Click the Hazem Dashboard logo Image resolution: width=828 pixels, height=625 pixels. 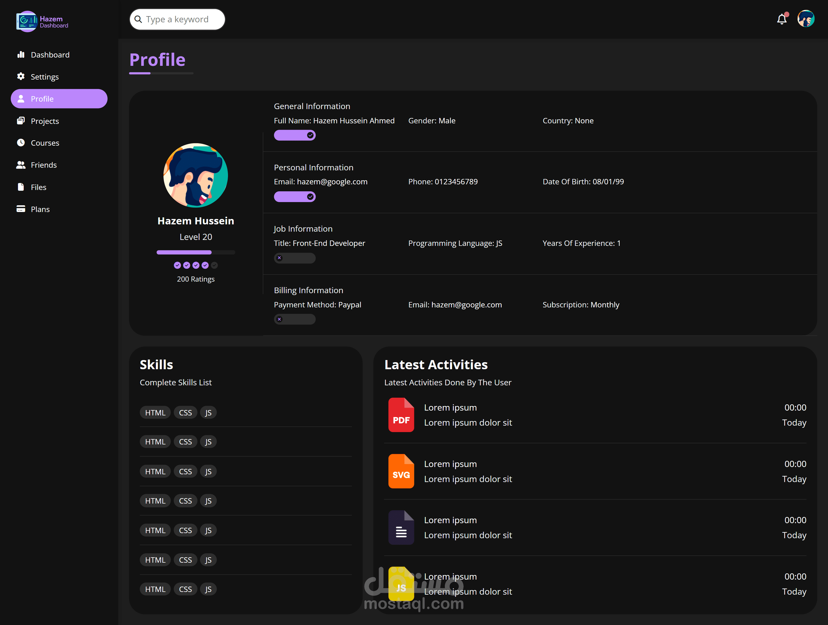click(42, 21)
